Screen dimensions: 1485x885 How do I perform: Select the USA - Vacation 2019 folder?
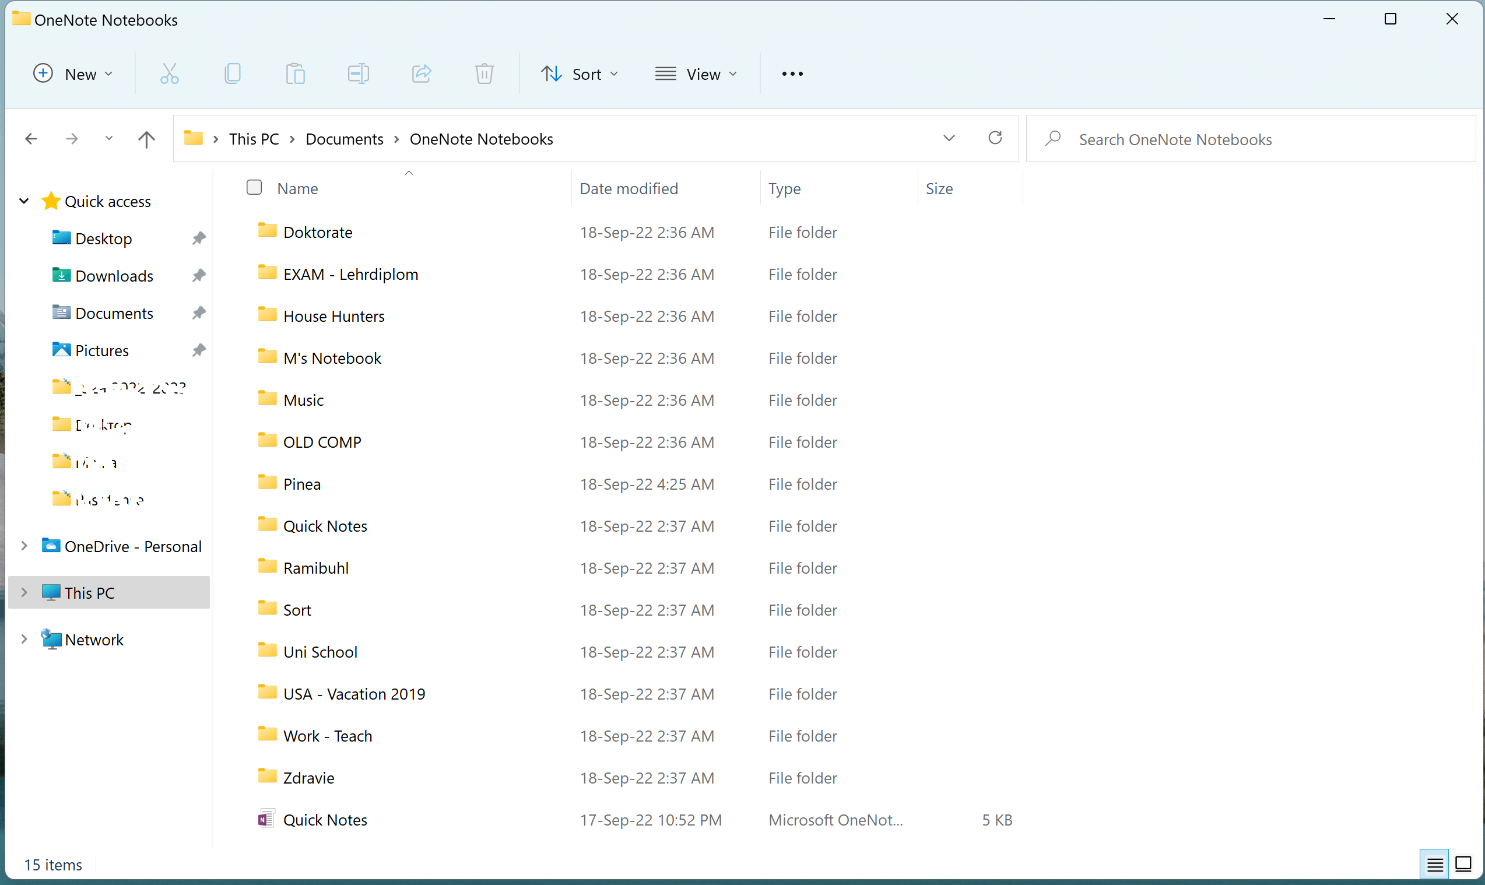click(x=354, y=694)
